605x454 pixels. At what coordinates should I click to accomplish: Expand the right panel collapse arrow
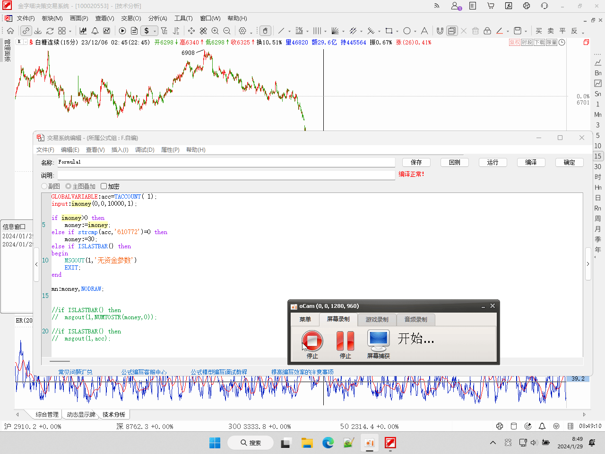(588, 264)
